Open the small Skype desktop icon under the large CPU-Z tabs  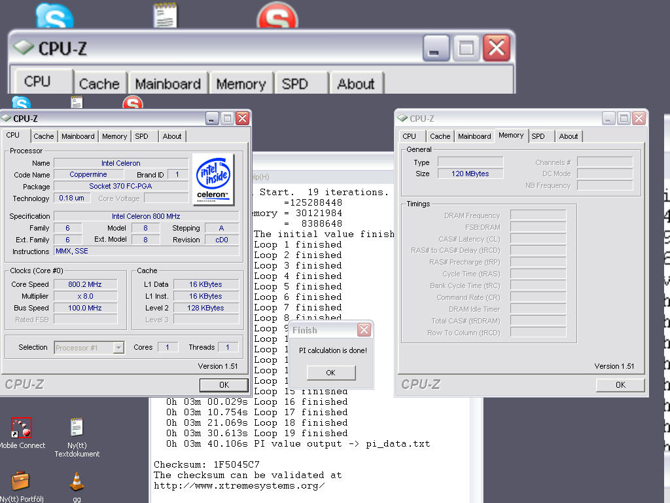pos(21,102)
